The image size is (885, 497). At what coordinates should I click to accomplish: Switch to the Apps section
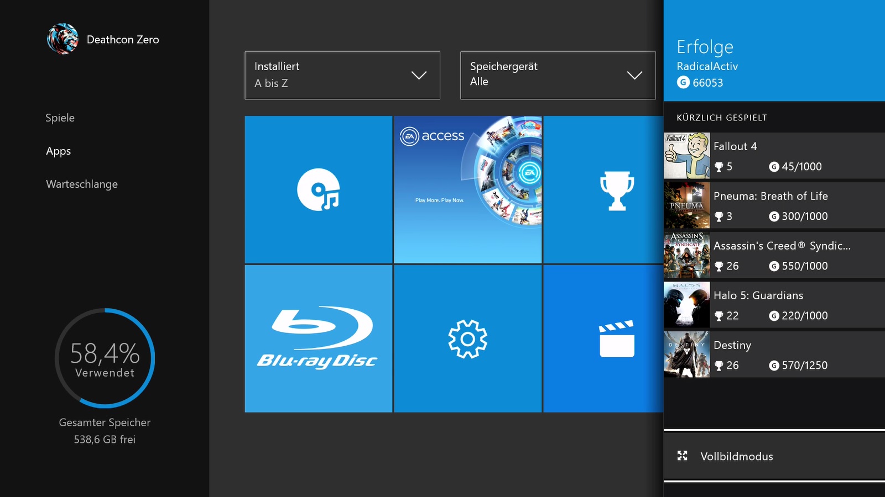coord(59,151)
